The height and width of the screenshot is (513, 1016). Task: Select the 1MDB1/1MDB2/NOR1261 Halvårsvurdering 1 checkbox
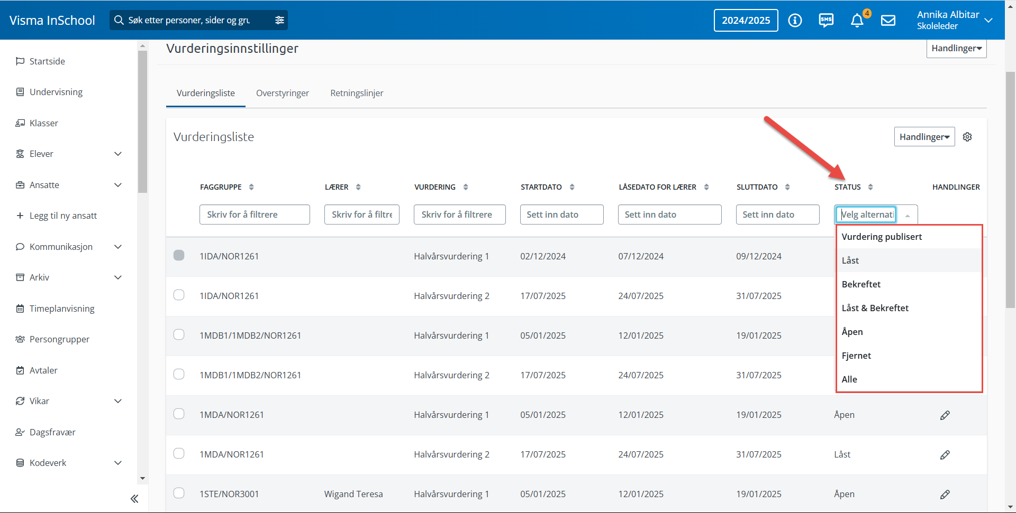(179, 334)
